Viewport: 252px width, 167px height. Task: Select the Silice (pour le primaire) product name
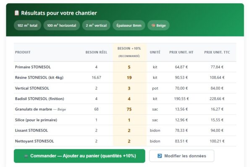tap(36, 120)
